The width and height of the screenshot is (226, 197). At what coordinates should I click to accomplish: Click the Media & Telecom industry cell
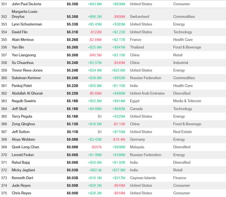click(x=187, y=101)
